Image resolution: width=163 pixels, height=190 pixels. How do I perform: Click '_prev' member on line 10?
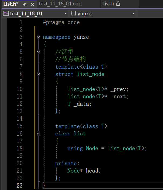[x=118, y=89]
